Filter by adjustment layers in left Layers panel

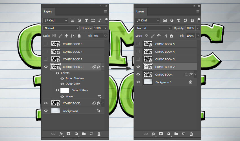(79, 20)
